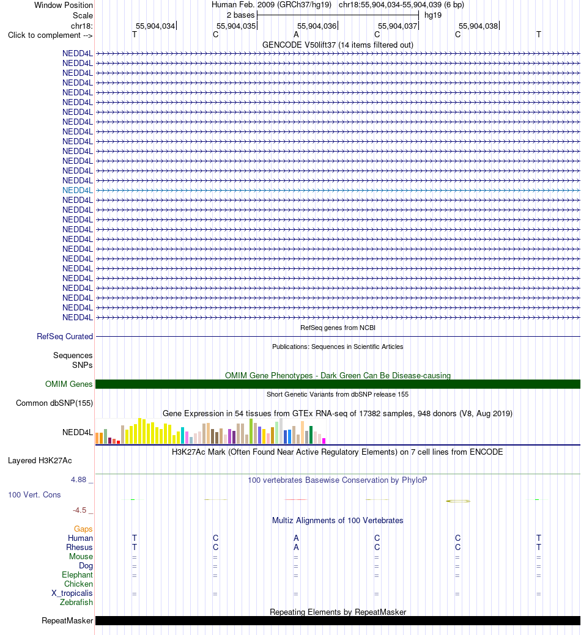Click the Human alignment row label
This screenshot has height=635, width=581.
click(x=80, y=538)
